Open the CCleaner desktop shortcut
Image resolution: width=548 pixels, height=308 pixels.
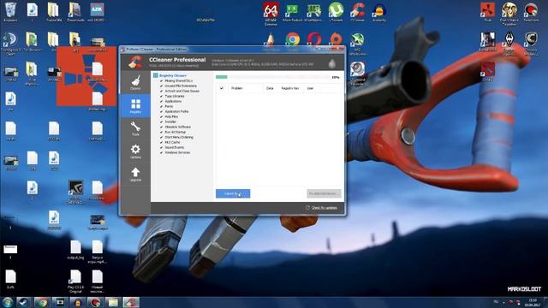tap(358, 12)
